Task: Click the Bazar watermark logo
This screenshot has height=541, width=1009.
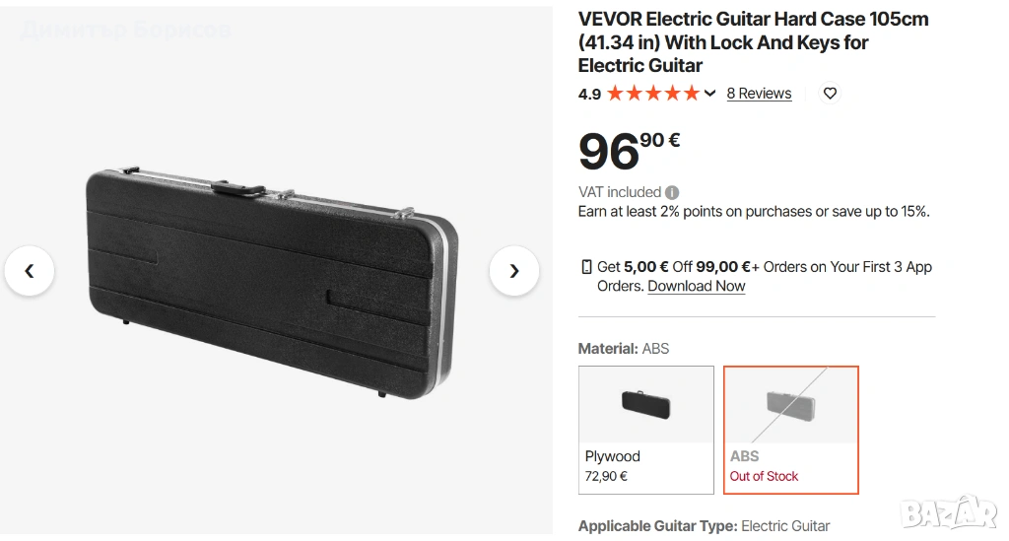Action: 949,512
